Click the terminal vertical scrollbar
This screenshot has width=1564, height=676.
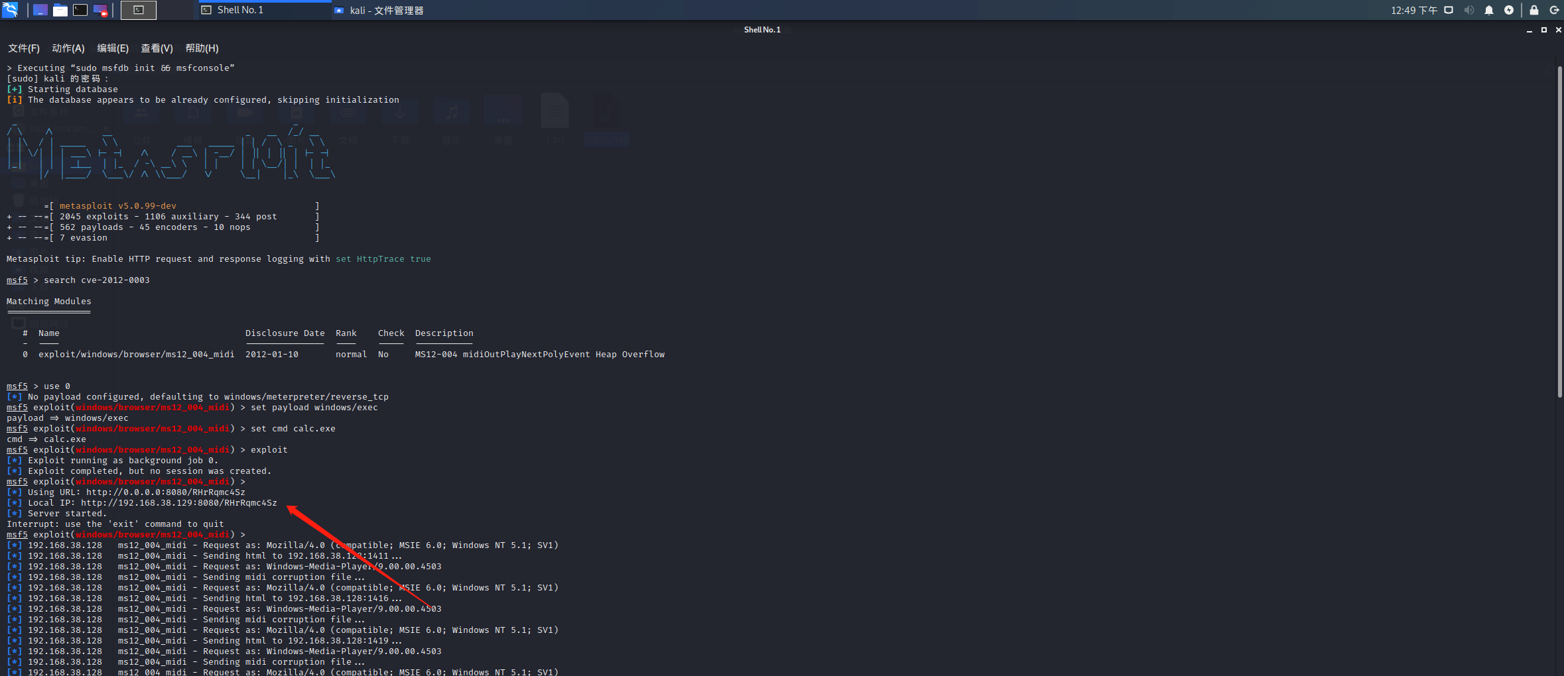tap(1559, 232)
